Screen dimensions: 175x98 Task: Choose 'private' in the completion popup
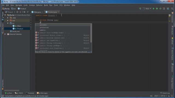click(x=63, y=25)
